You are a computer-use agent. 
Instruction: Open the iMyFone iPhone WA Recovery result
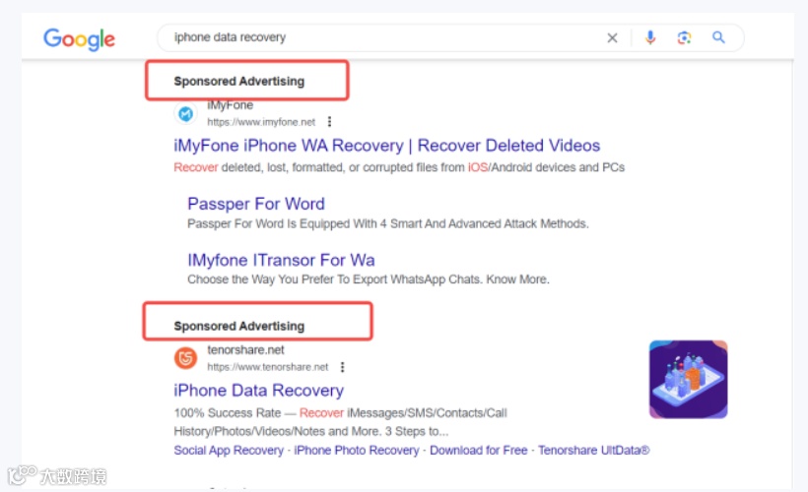click(x=387, y=146)
